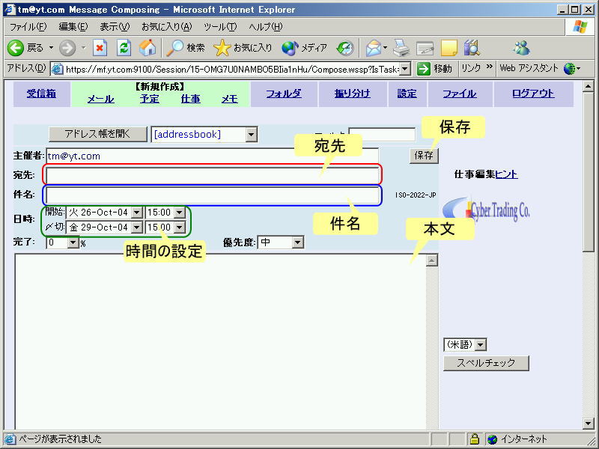Open the priority (優先度) dropdown
The width and height of the screenshot is (599, 449).
pos(297,242)
